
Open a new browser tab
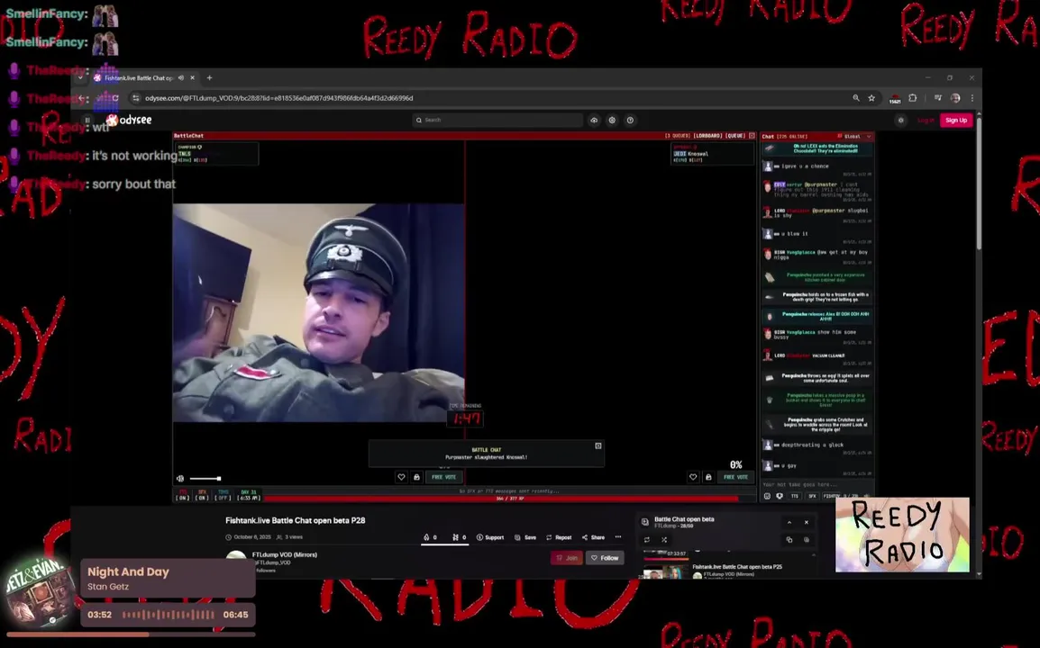pyautogui.click(x=210, y=77)
